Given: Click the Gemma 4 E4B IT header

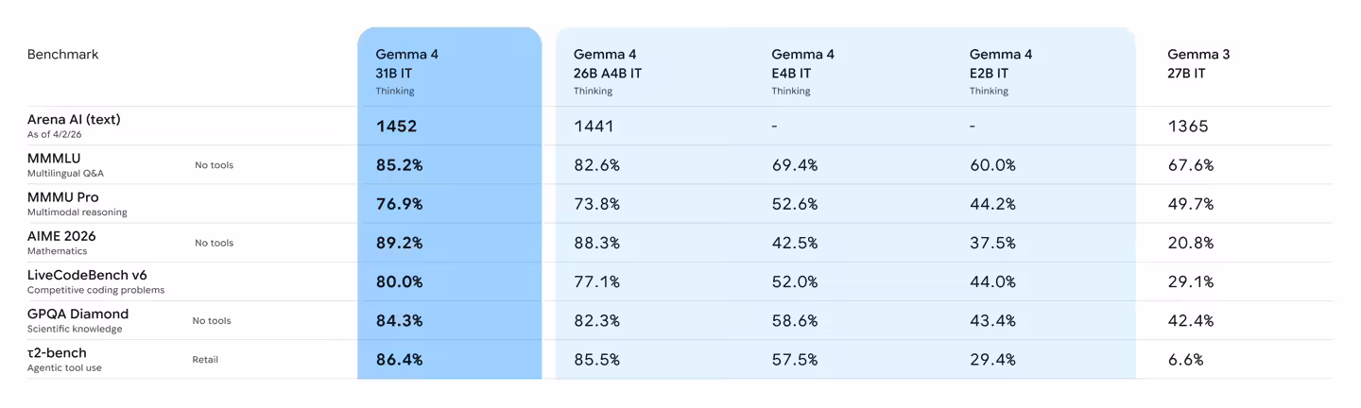Looking at the screenshot, I should pyautogui.click(x=802, y=63).
